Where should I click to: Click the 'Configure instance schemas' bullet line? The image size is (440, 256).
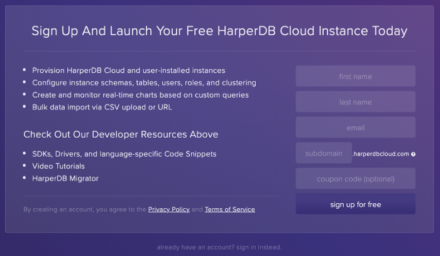click(144, 83)
